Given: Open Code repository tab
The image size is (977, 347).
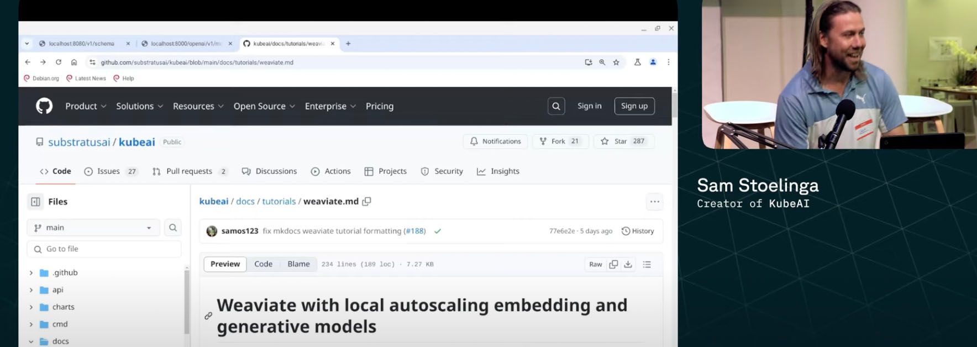Looking at the screenshot, I should [x=55, y=171].
